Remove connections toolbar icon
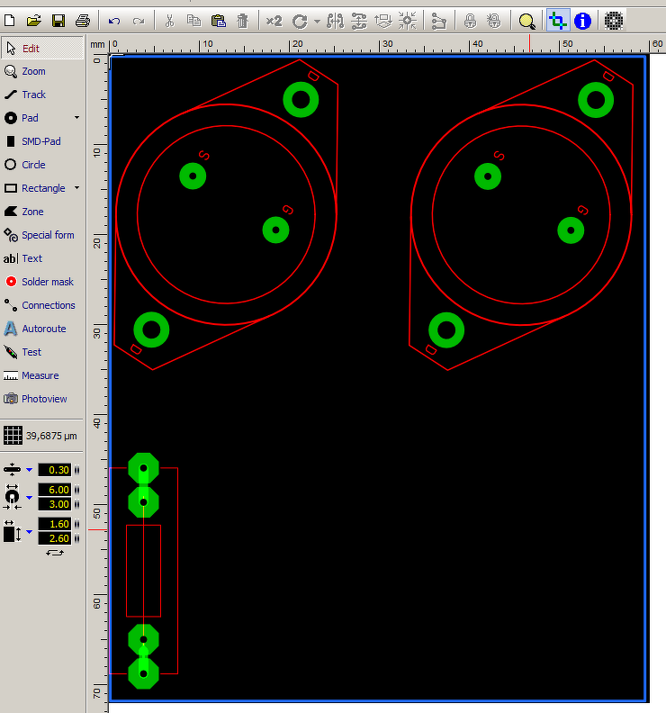666x713 pixels. [438, 21]
